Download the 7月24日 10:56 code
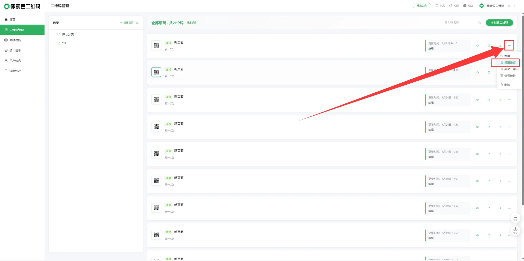Screen dimensions: 524x261 500,154
